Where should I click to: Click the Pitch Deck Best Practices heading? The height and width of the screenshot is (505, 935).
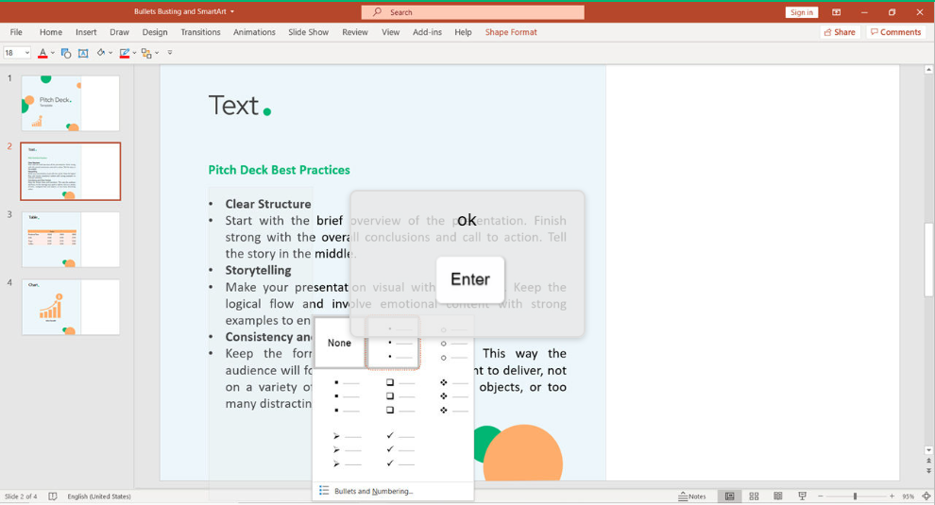pyautogui.click(x=279, y=170)
